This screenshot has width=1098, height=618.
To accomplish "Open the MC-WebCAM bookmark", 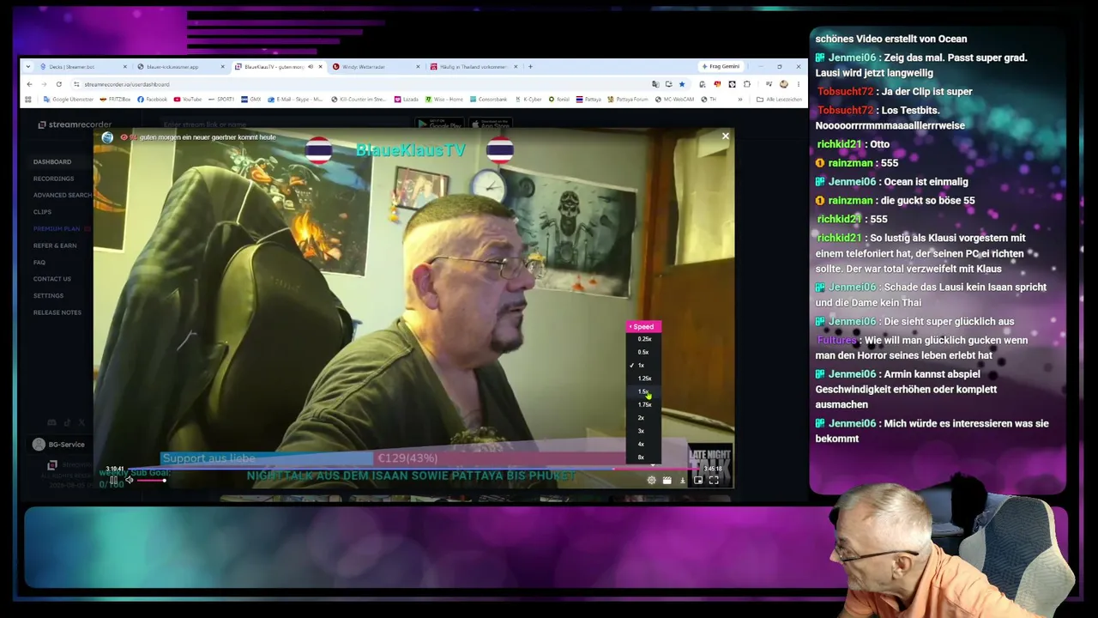I will [674, 100].
